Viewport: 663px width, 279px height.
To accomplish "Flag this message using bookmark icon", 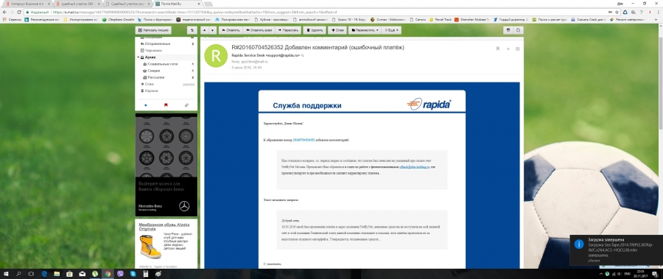I will (498, 49).
